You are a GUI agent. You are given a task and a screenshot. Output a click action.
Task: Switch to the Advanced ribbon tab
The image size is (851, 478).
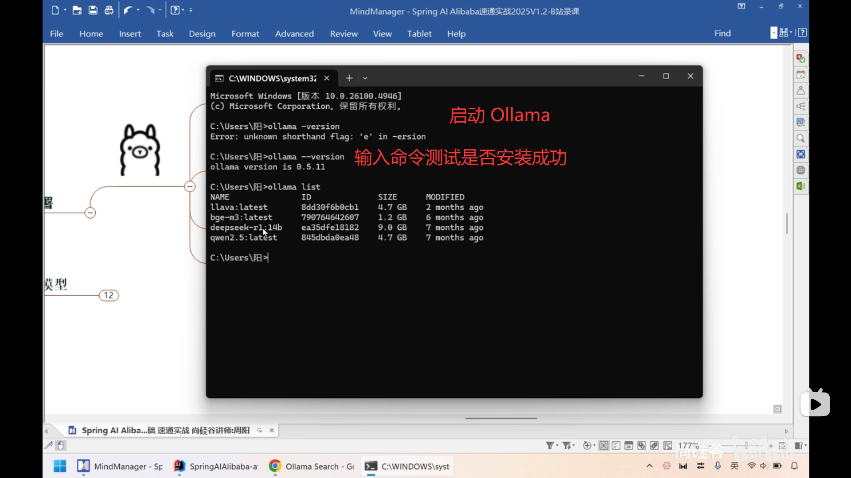pos(294,34)
